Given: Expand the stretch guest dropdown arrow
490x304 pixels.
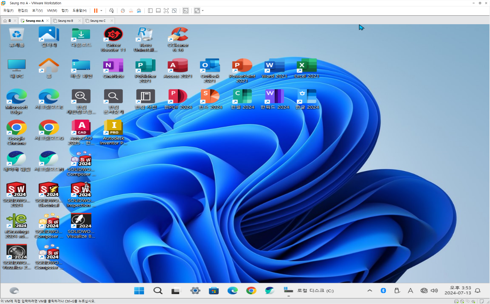Looking at the screenshot, I should 203,11.
